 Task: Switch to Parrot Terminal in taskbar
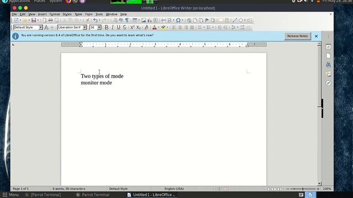[x=93, y=195]
